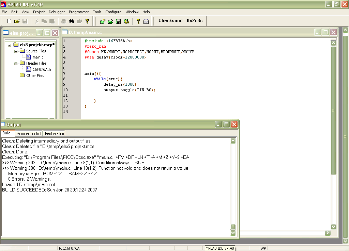Select main.c in the project tree

coord(38,57)
